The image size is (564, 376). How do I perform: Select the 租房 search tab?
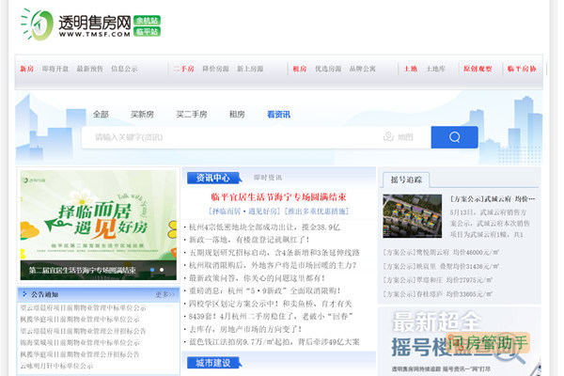pyautogui.click(x=237, y=115)
